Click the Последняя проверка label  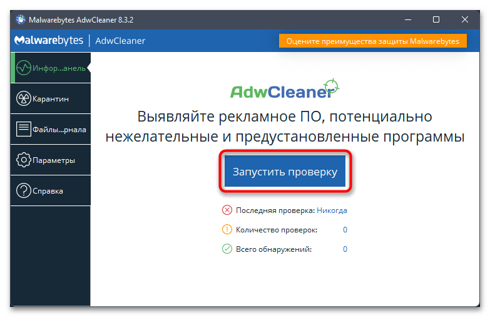(275, 210)
